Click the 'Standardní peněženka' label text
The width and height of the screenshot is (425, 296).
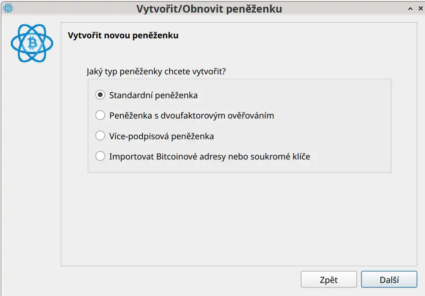click(153, 95)
